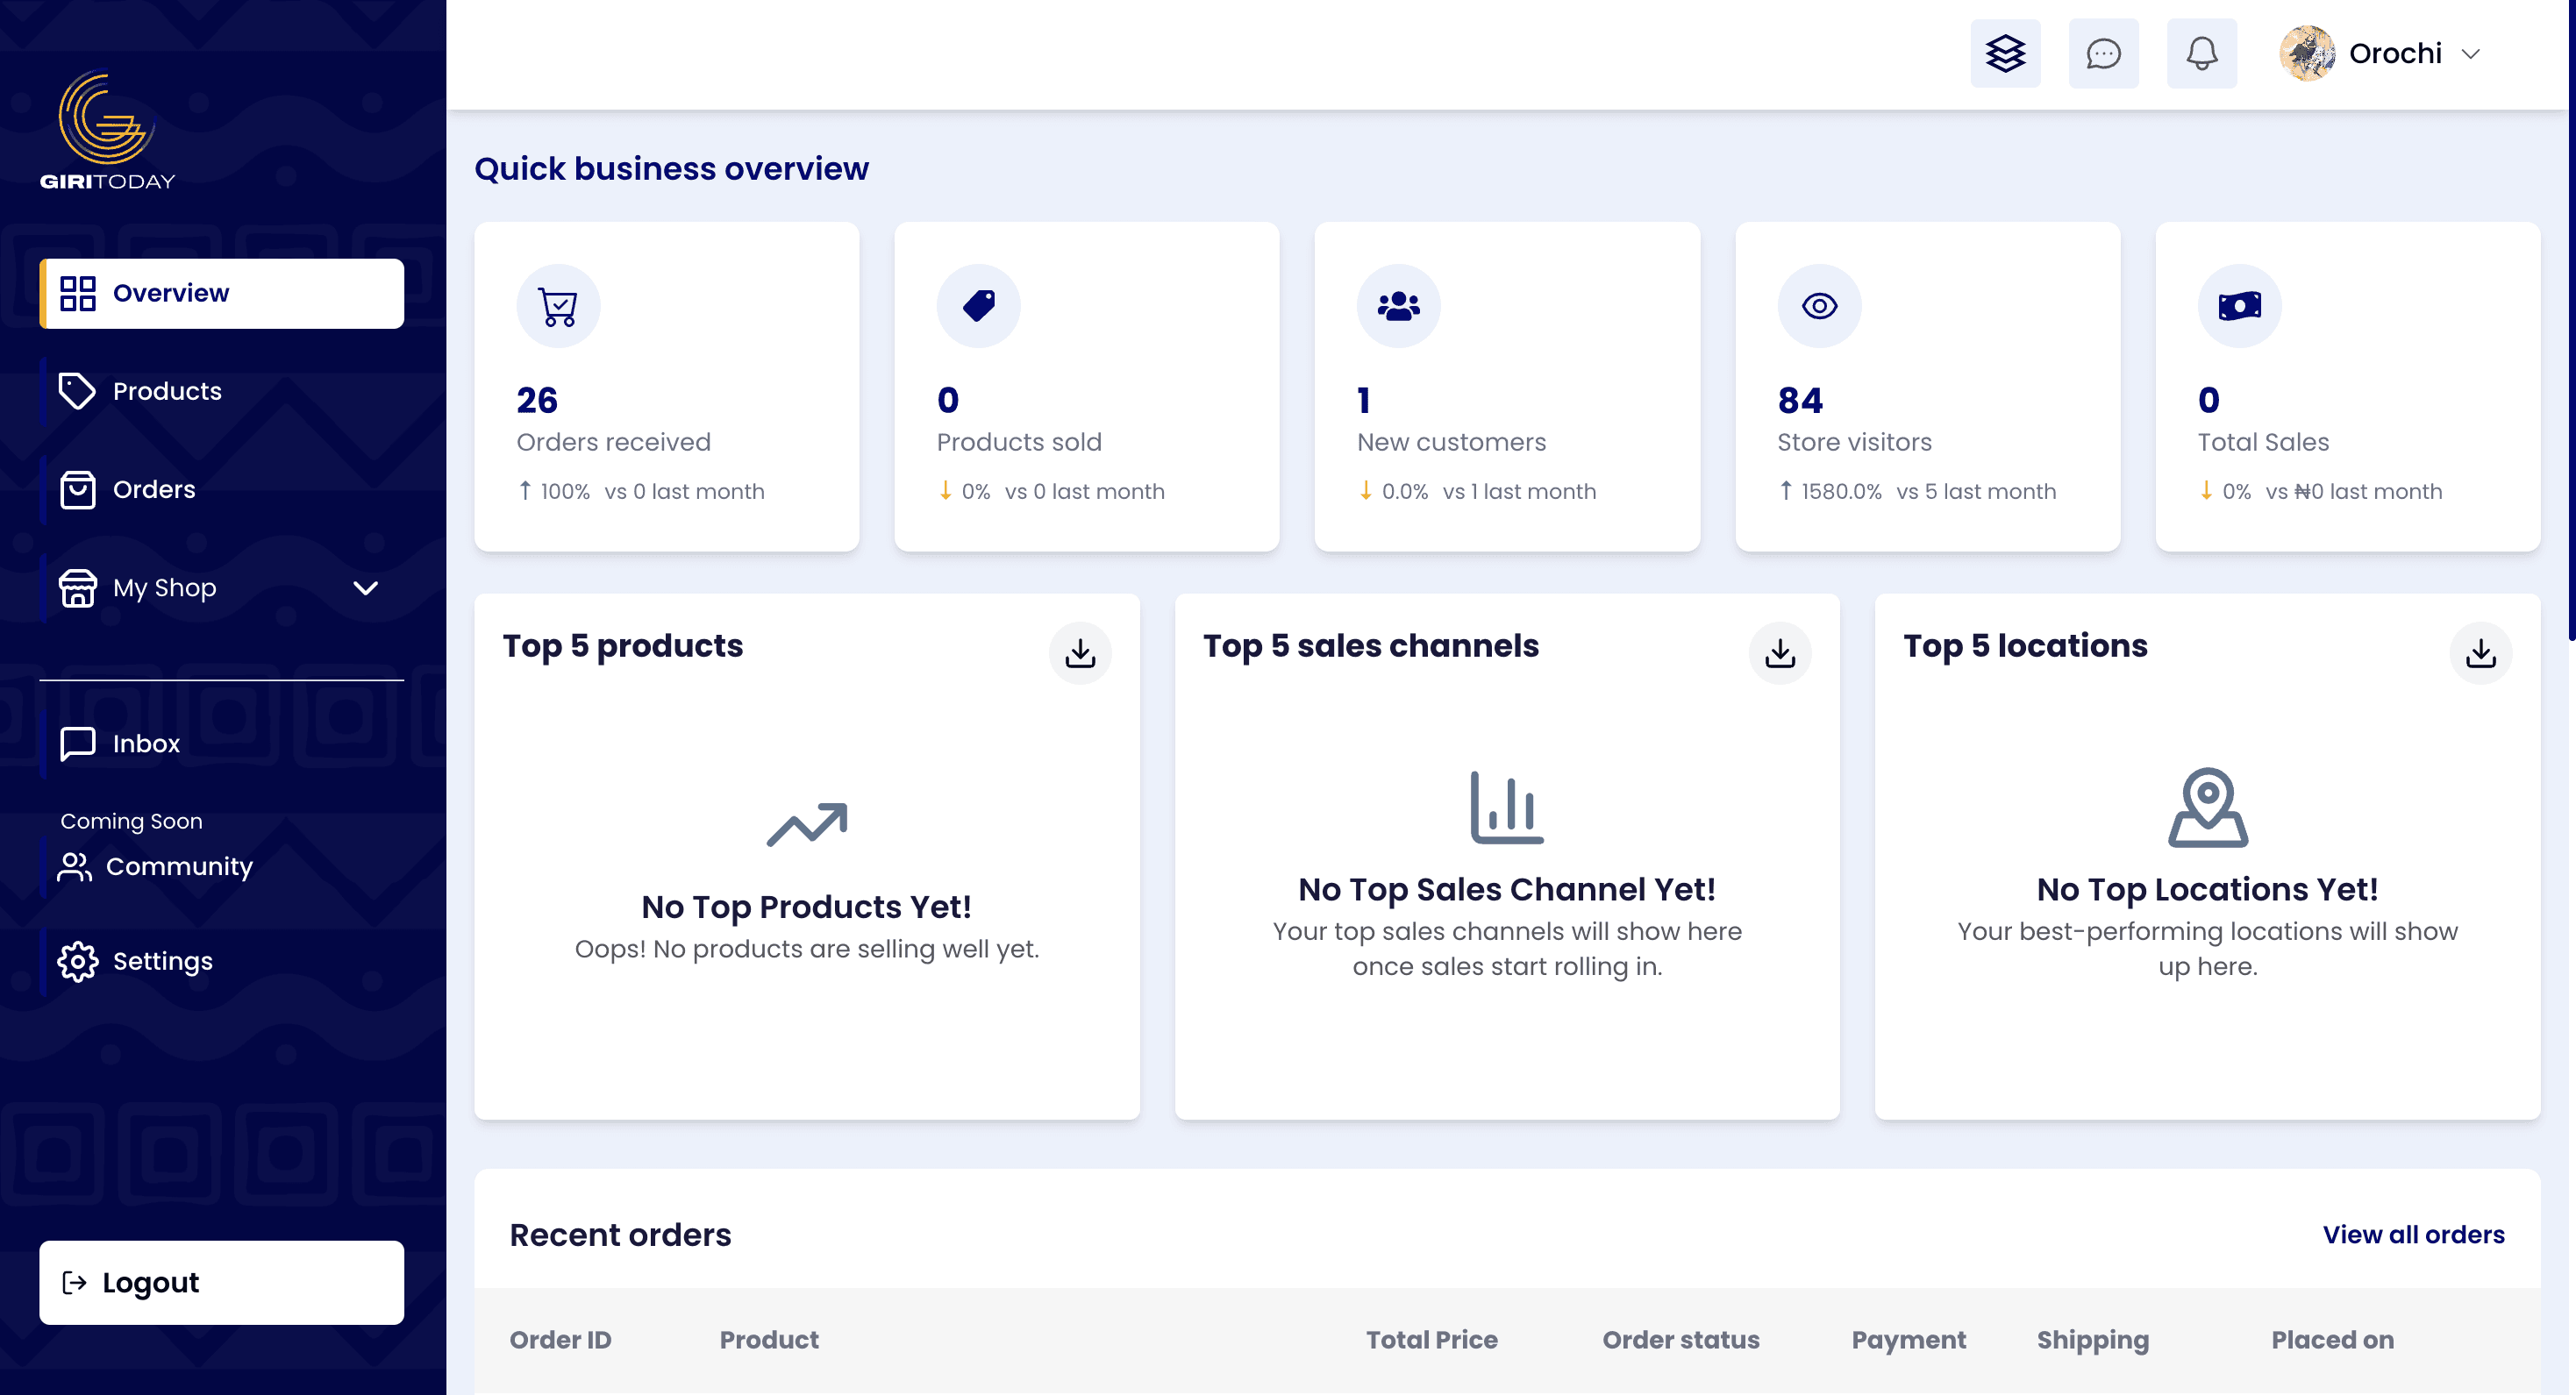Open the Orders sidebar page
This screenshot has width=2576, height=1395.
221,489
